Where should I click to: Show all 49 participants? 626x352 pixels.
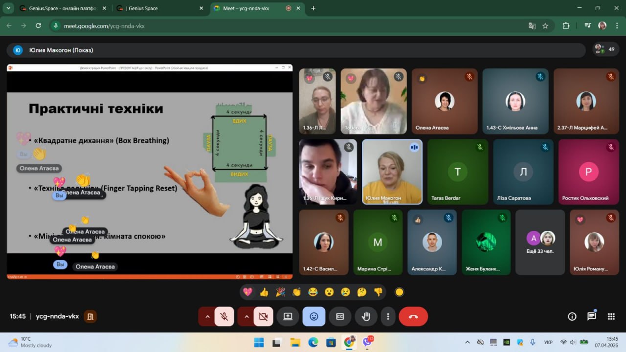(605, 49)
